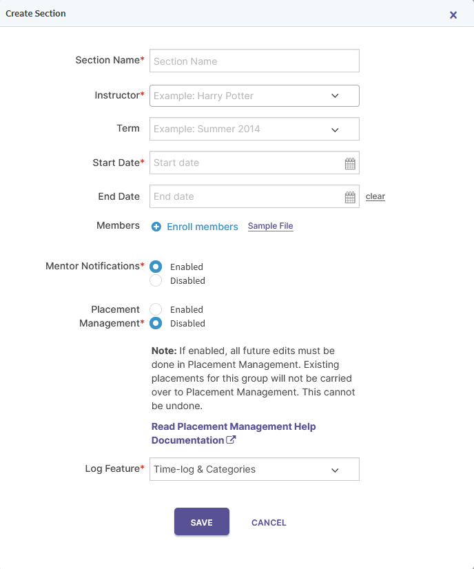The width and height of the screenshot is (474, 569).
Task: Read Placement Management Help Documentation
Action: click(x=233, y=426)
